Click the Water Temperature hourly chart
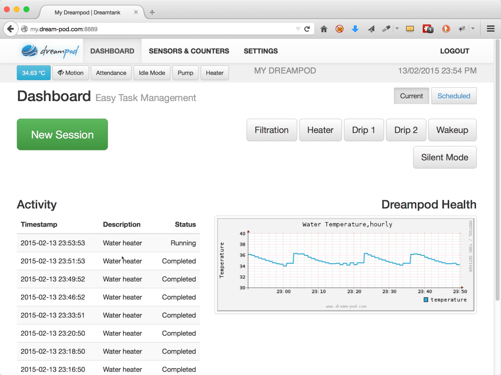This screenshot has width=501, height=375. tap(346, 265)
